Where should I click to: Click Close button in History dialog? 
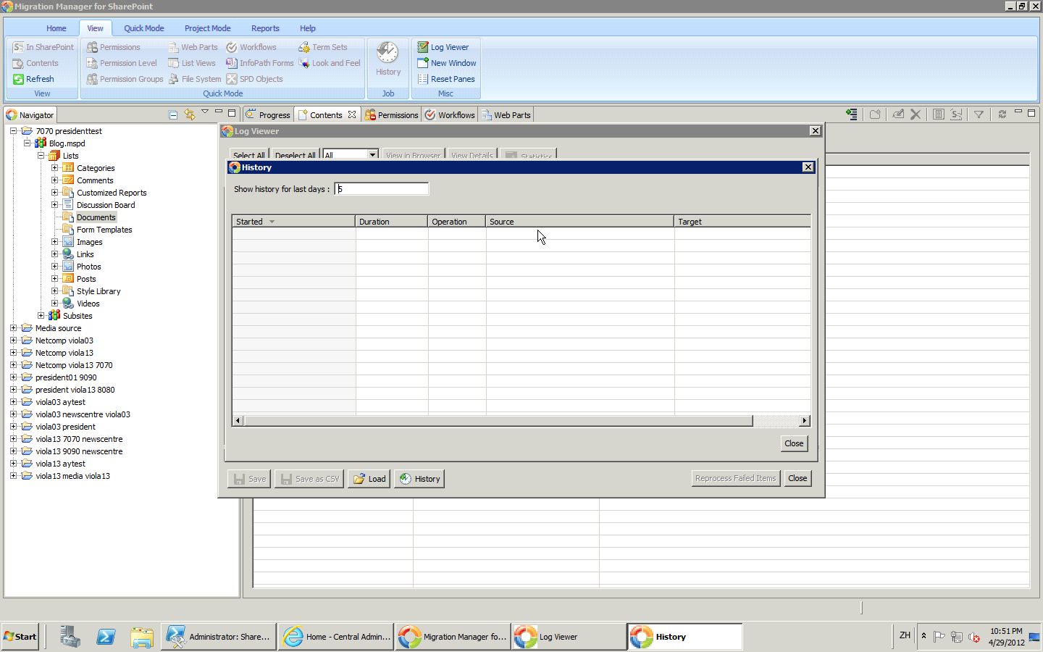point(794,443)
